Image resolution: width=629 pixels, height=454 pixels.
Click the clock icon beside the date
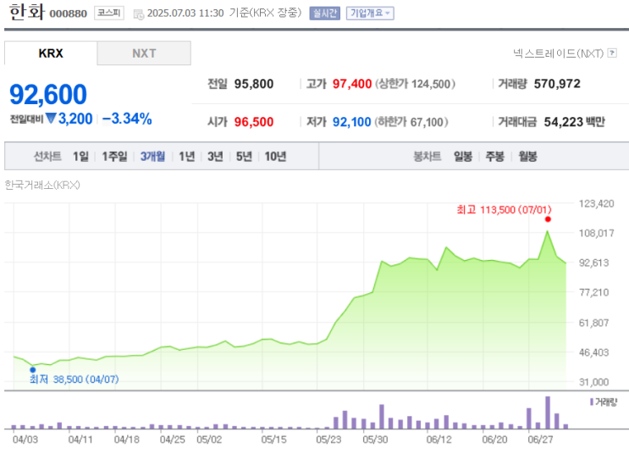click(138, 14)
